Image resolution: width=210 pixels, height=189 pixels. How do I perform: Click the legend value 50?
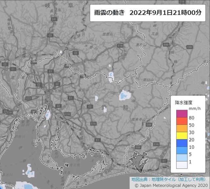tap(192, 125)
